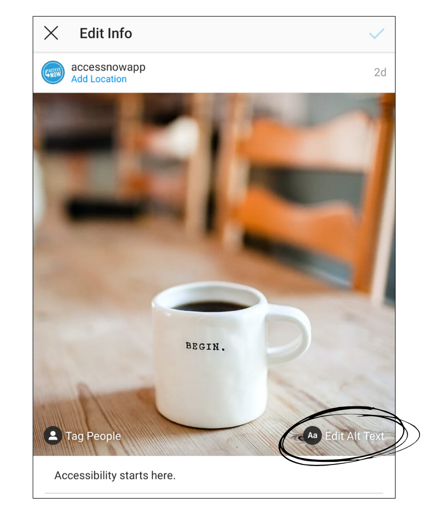428x522 pixels.
Task: Click the accessnowapp username
Action: (108, 67)
